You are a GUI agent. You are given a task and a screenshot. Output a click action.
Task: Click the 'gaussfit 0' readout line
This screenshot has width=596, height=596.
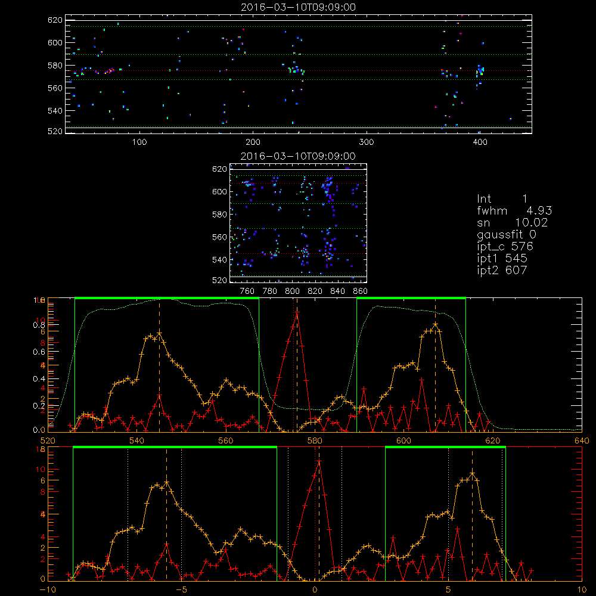(507, 234)
